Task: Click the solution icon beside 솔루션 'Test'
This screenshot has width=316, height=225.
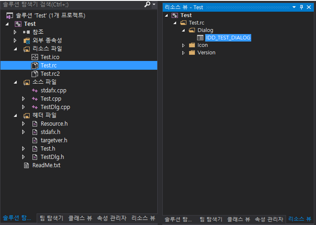Action: click(x=9, y=16)
